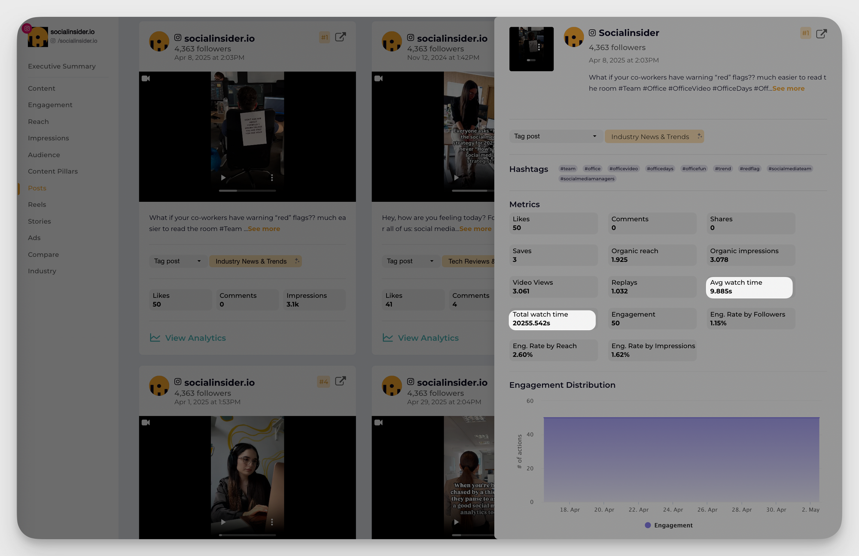Image resolution: width=859 pixels, height=556 pixels.
Task: Open Executive Summary in sidebar
Action: tap(62, 67)
